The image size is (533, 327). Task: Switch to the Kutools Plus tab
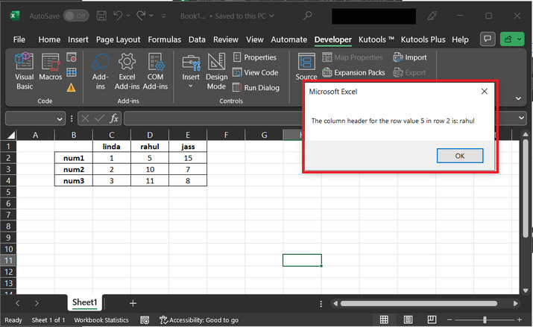424,39
